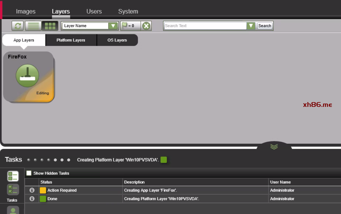
Task: Switch to list view layout
Action: 33,26
